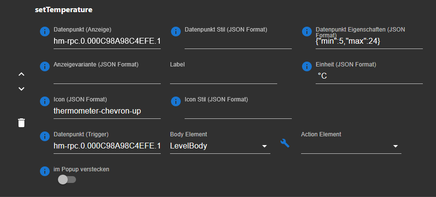Click info icon beside Anzeigevariante
Screen dimensions: 436x197
[x=44, y=66]
